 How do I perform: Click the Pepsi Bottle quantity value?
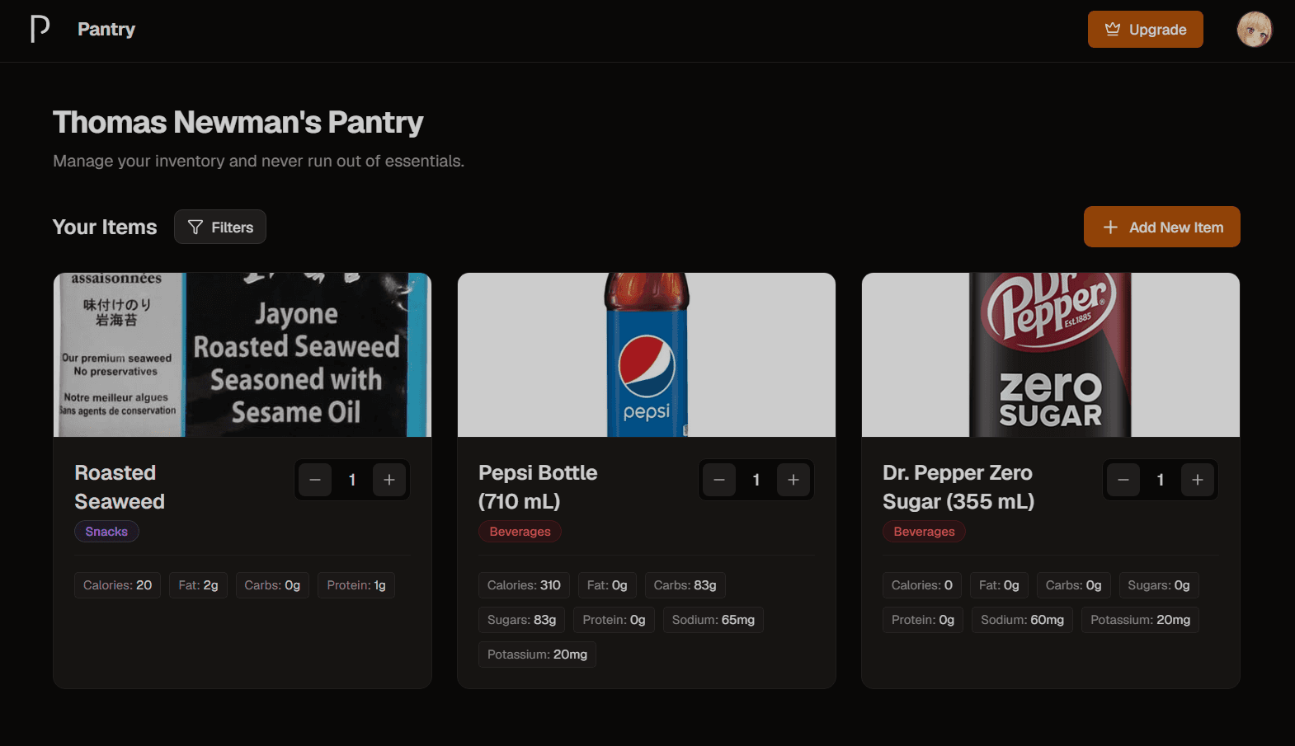click(x=756, y=480)
